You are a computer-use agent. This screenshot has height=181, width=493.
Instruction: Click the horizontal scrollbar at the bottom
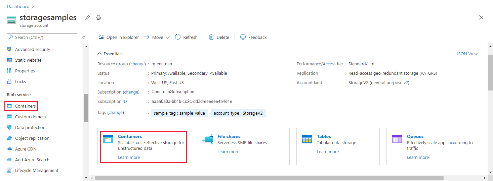(x=269, y=178)
